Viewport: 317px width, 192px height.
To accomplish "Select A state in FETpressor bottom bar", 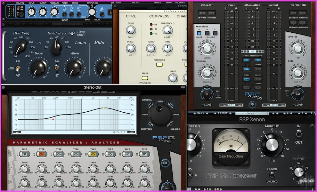I will [x=207, y=189].
